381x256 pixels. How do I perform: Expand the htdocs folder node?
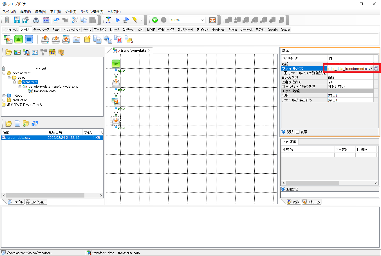[x=4, y=96]
